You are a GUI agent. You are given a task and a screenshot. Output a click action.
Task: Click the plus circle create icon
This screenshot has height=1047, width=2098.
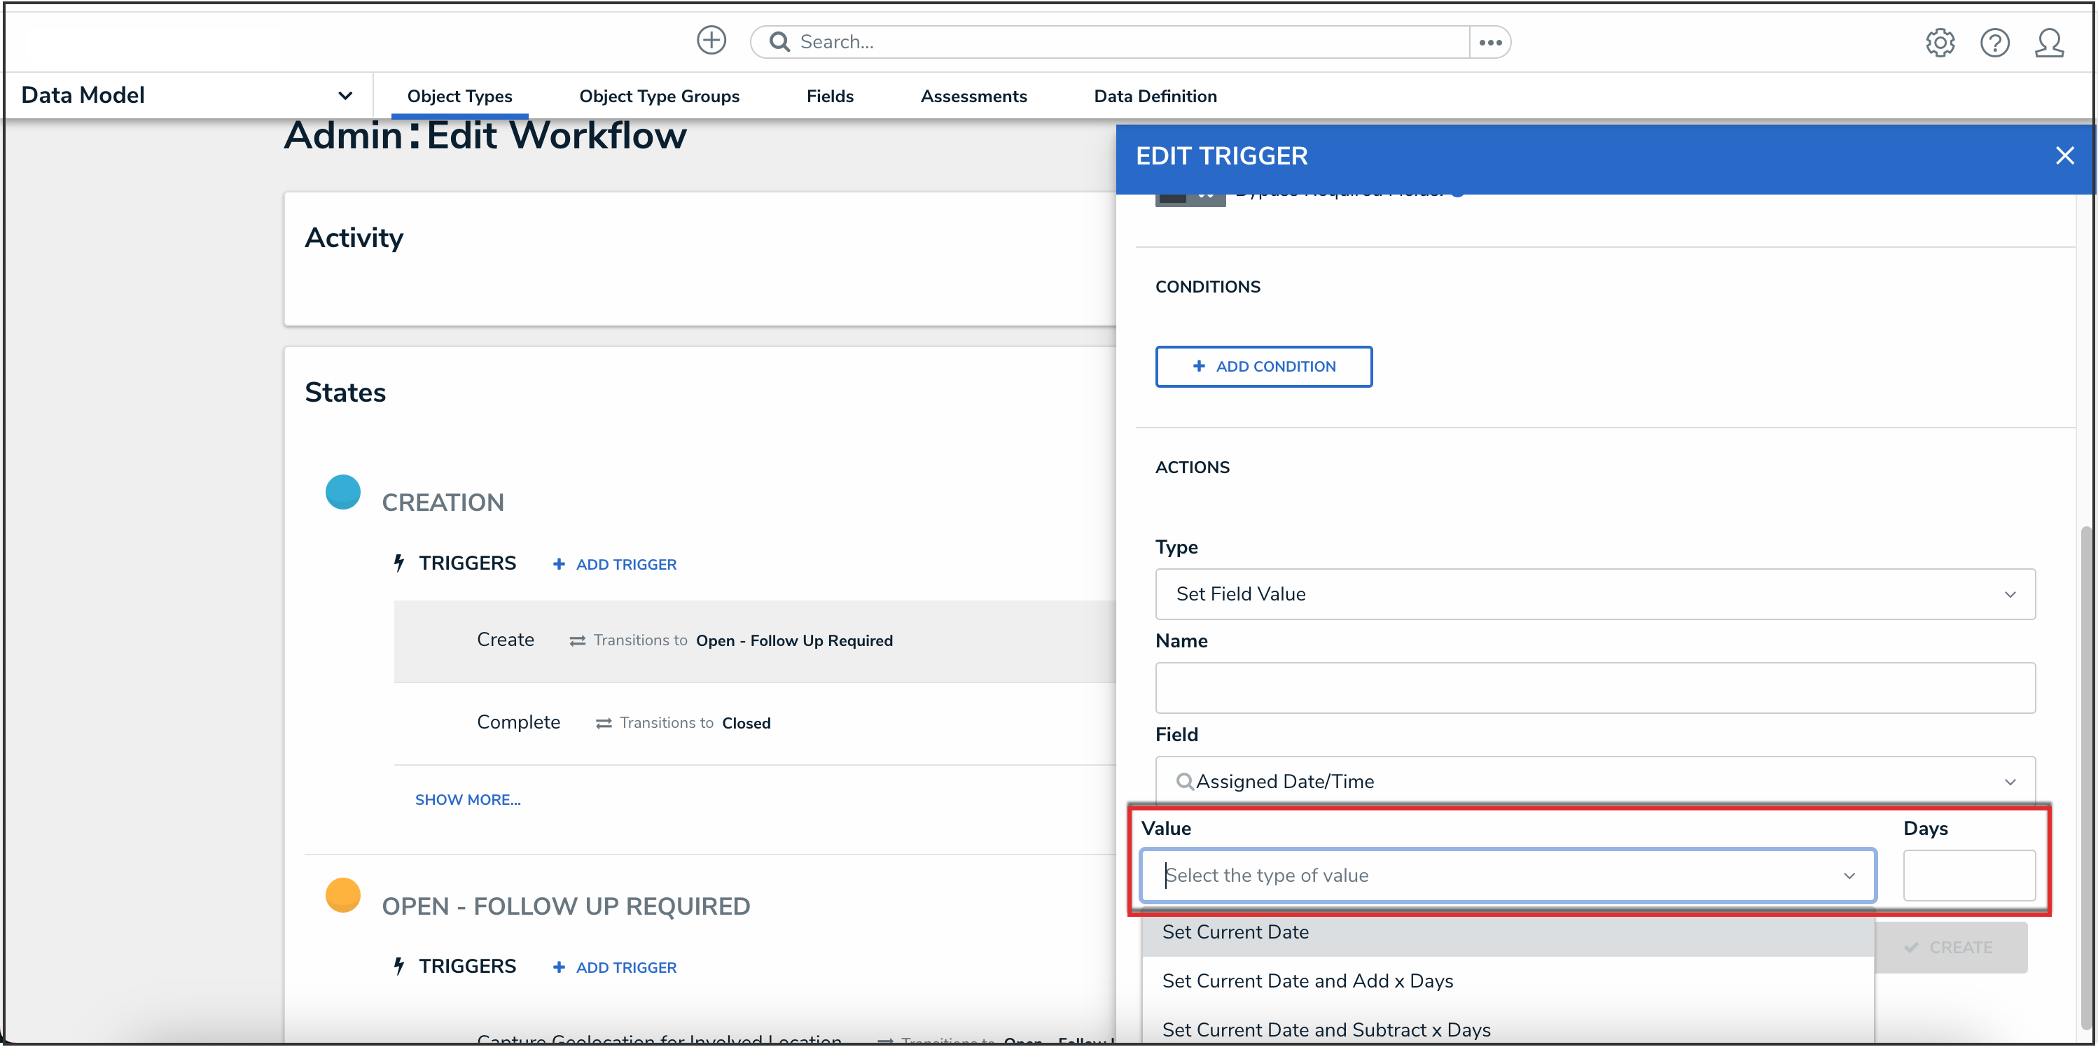[x=711, y=41]
